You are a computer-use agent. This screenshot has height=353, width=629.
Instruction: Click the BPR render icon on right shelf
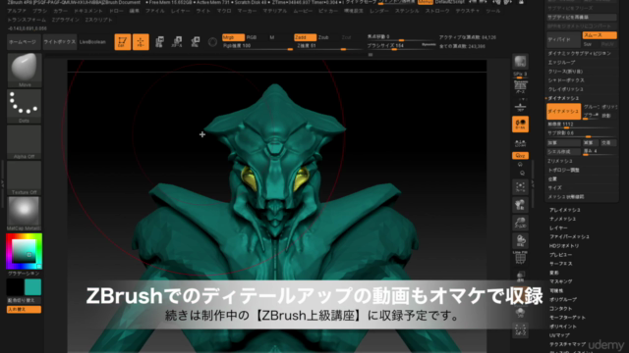coord(520,62)
